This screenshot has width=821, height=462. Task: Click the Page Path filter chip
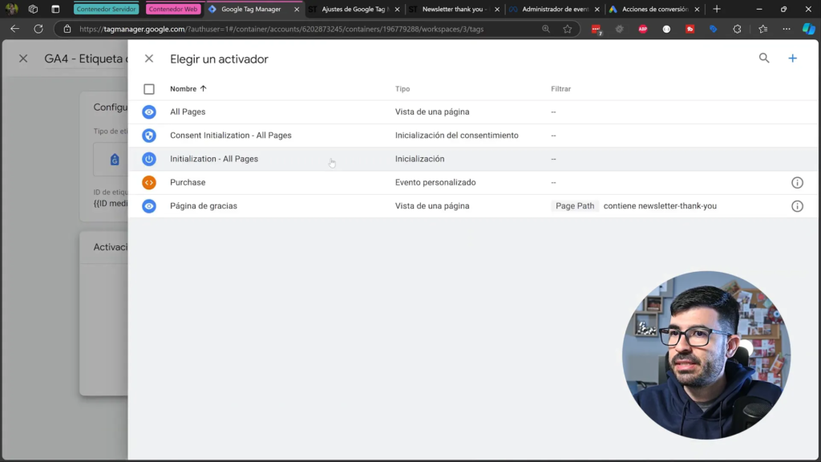coord(574,206)
